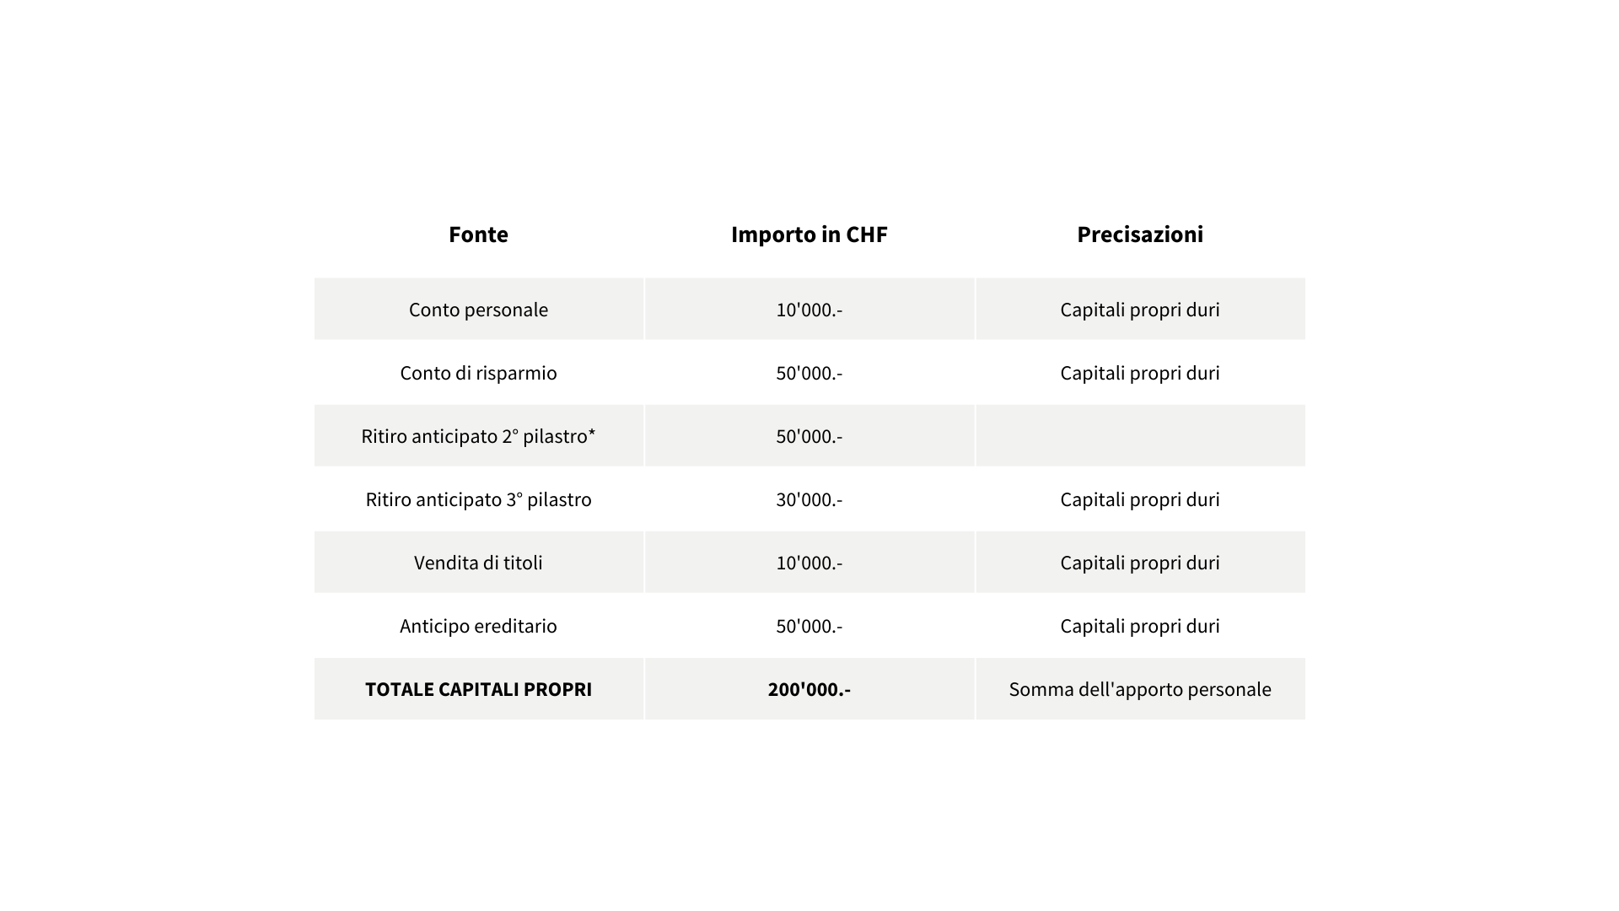The width and height of the screenshot is (1619, 911).
Task: Click the Fonte column header
Action: (478, 234)
